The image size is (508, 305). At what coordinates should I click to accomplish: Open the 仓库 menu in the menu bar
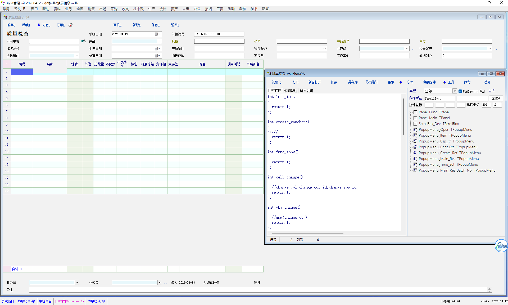tap(80, 9)
